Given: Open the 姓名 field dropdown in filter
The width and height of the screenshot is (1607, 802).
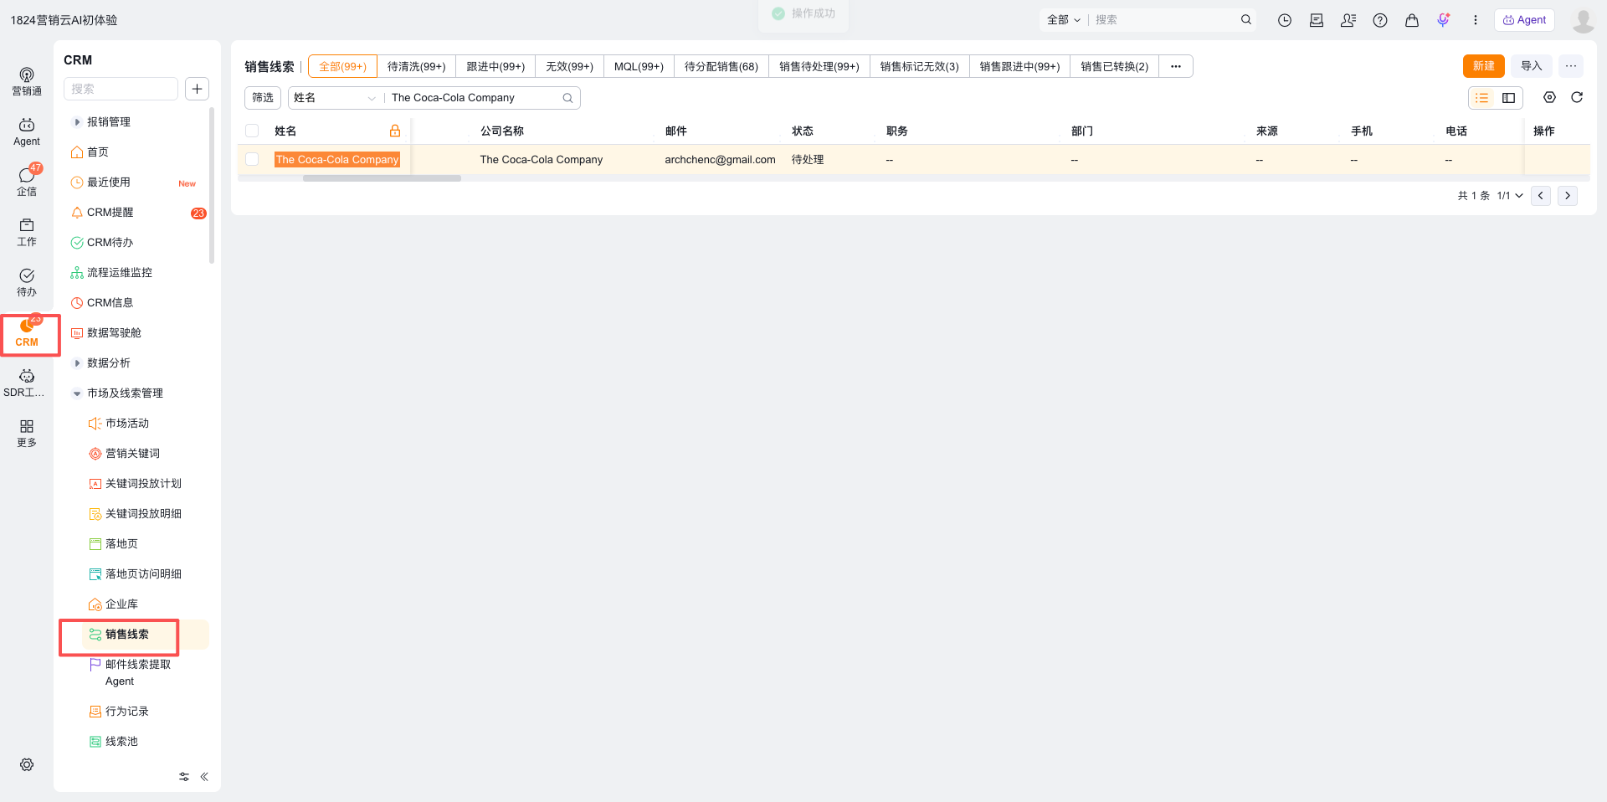Looking at the screenshot, I should pos(334,98).
